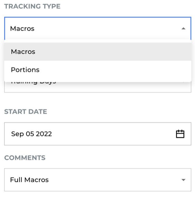The height and width of the screenshot is (197, 195).
Task: Choose Macros from the open list
Action: click(23, 52)
